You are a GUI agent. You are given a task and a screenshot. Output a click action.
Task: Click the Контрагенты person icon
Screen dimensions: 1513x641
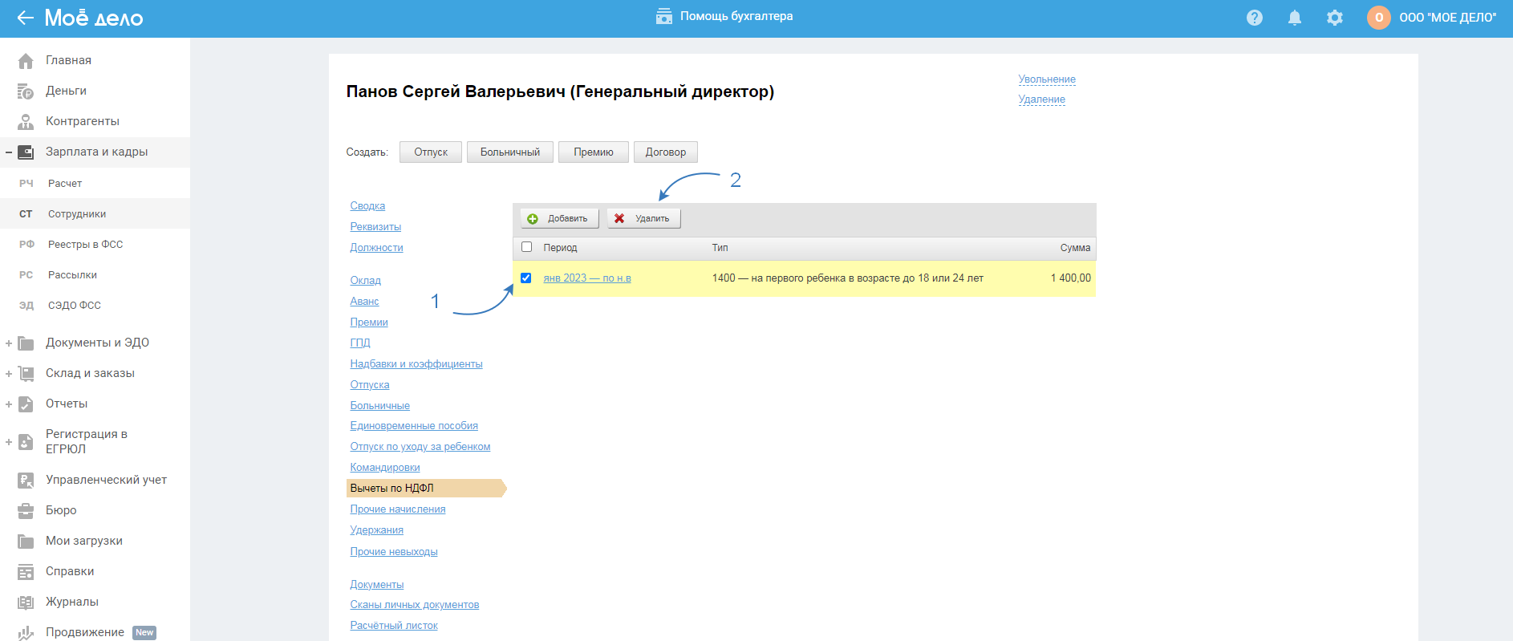26,121
